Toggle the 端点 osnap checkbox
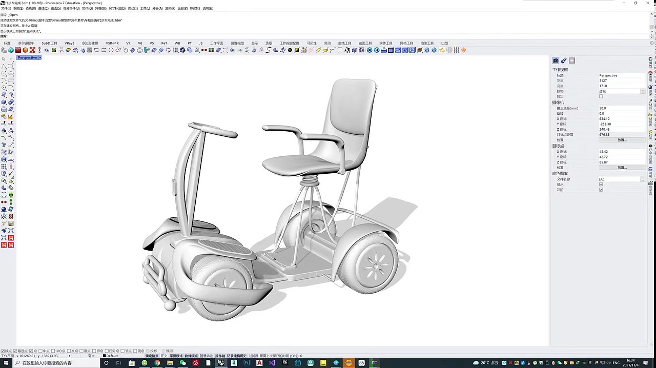 (3, 351)
